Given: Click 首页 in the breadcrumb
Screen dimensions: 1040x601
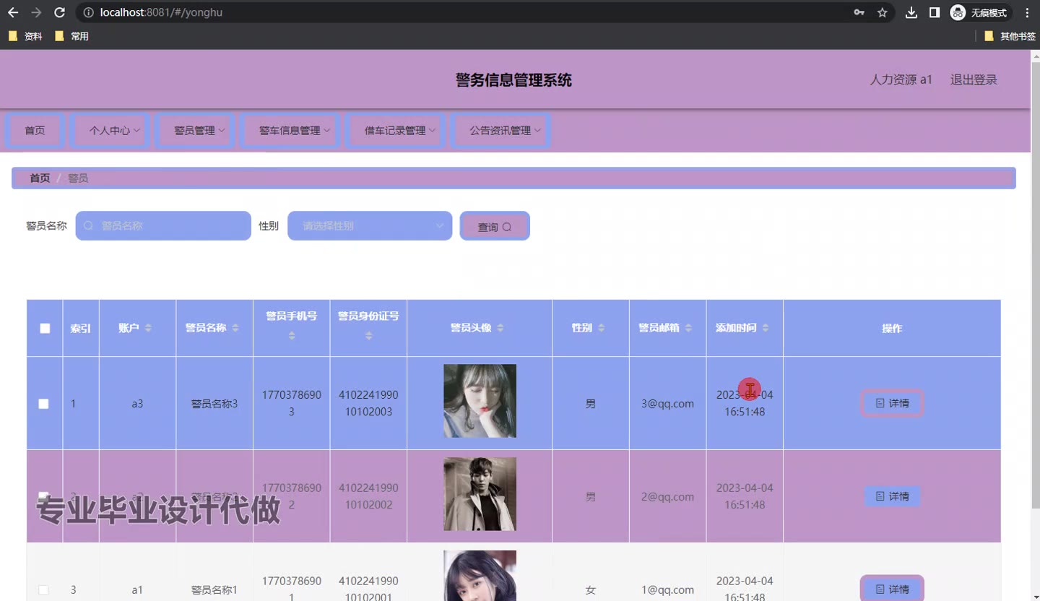Looking at the screenshot, I should [40, 178].
